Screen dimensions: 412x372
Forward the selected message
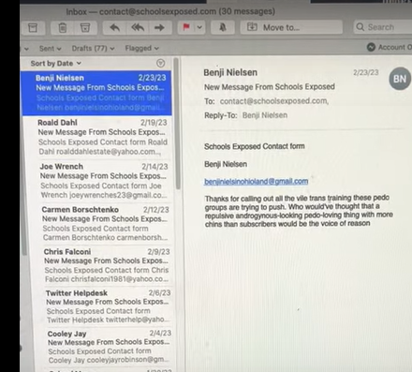coord(160,28)
